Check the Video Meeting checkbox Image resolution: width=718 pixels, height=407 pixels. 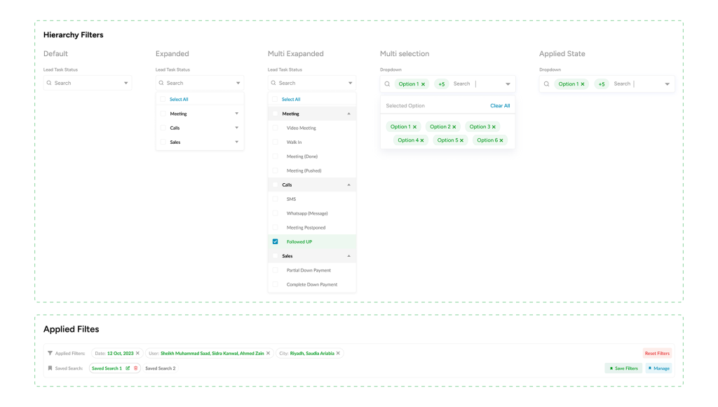tap(275, 128)
